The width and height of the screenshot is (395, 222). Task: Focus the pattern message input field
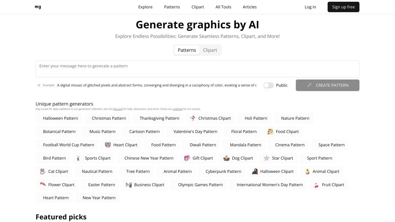(x=197, y=69)
